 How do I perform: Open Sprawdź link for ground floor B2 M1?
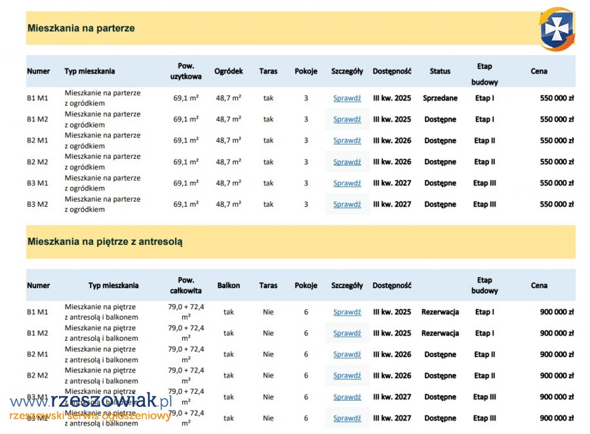click(x=347, y=141)
